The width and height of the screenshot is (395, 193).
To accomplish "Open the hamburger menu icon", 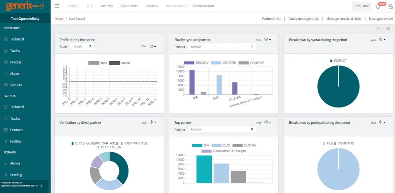I will point(57,6).
